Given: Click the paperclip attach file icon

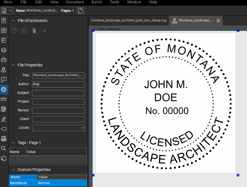Looking at the screenshot, I should coord(34,31).
